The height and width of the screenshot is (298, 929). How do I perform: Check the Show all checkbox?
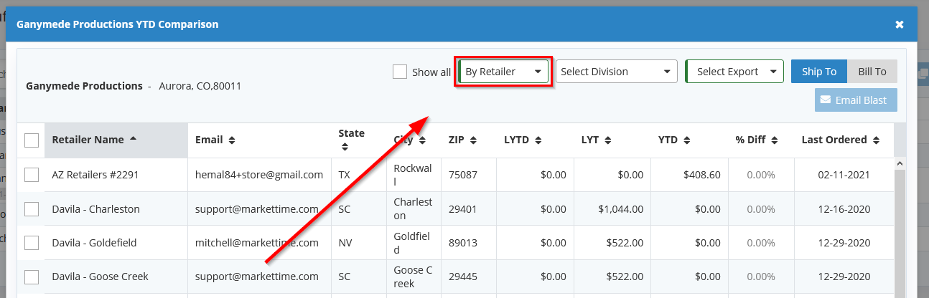[400, 72]
